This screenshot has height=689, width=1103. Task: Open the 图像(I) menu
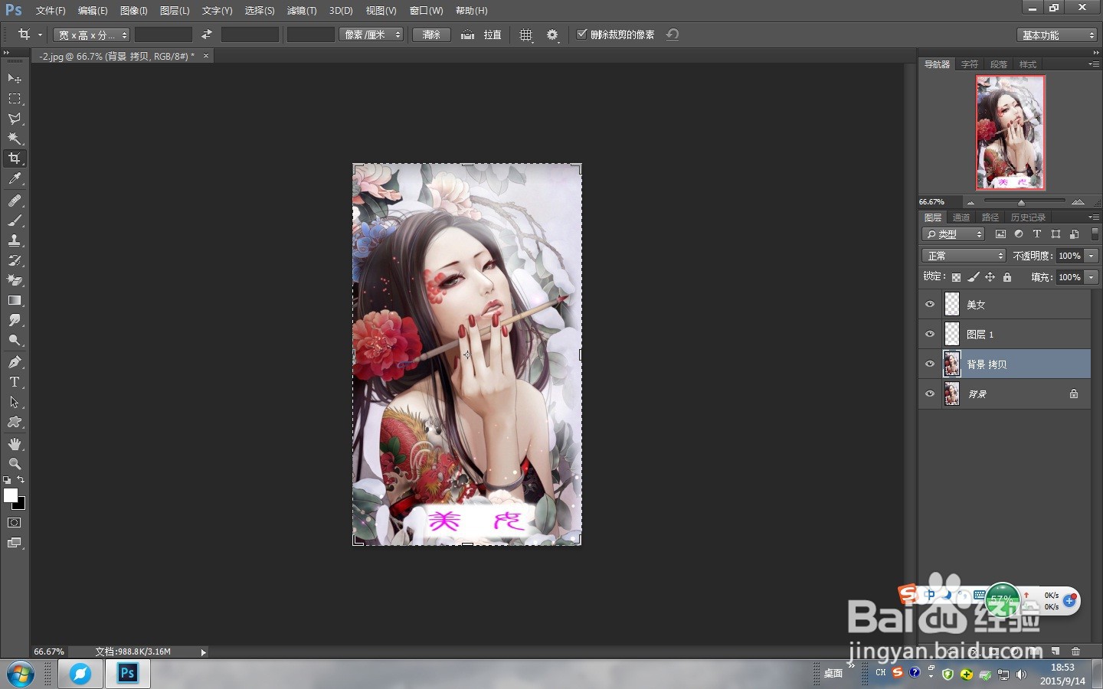tap(133, 11)
